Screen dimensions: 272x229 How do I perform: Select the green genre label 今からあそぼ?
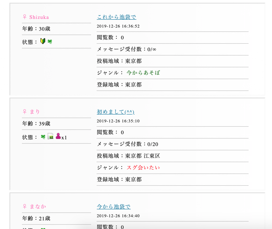click(143, 73)
